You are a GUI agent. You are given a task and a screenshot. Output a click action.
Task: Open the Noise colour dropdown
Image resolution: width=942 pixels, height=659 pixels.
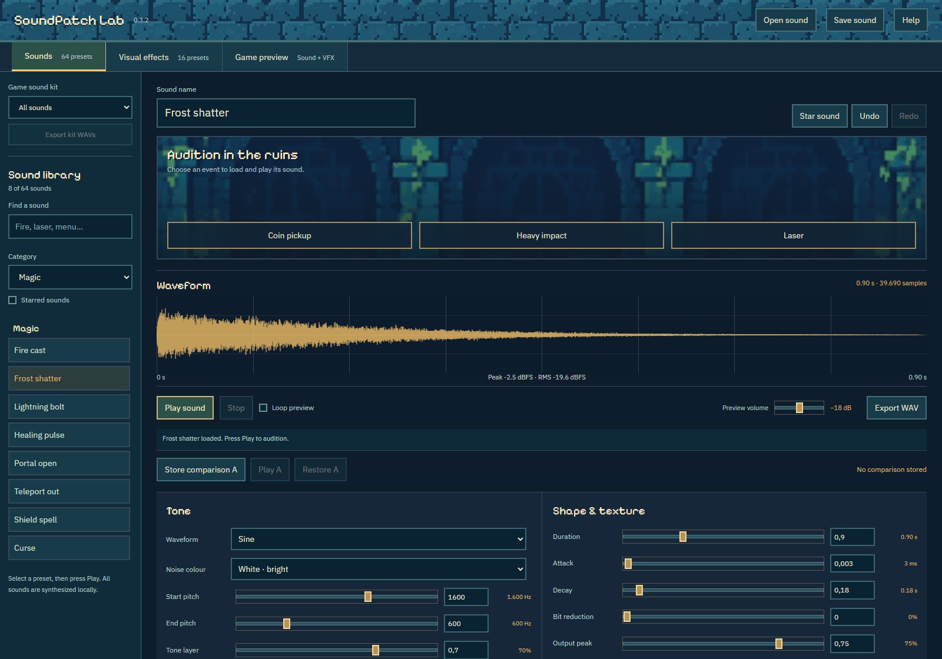click(x=378, y=569)
